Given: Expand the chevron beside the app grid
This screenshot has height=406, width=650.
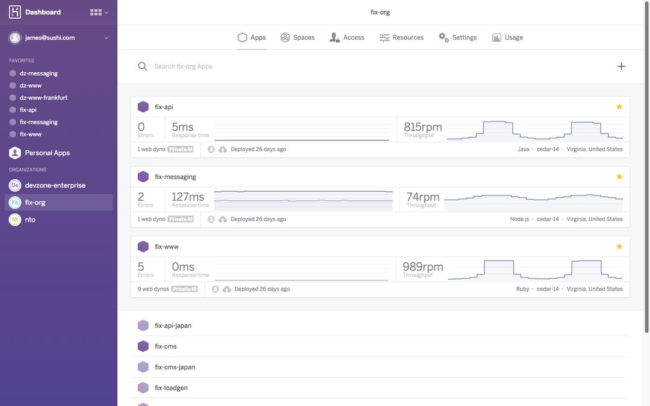Looking at the screenshot, I should tap(107, 13).
